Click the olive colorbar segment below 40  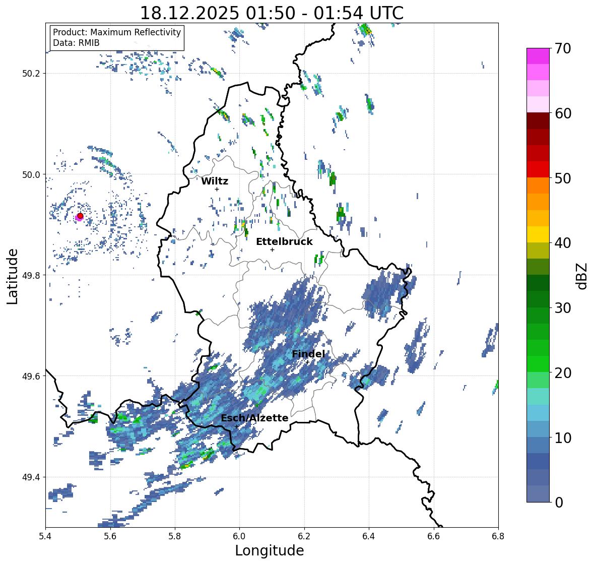[538, 251]
